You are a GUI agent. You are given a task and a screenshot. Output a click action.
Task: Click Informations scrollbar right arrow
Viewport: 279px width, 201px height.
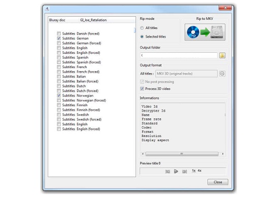[x=223, y=154]
